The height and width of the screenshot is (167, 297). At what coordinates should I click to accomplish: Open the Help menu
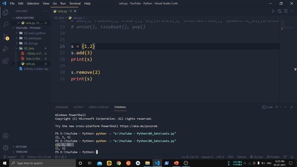pyautogui.click(x=87, y=3)
